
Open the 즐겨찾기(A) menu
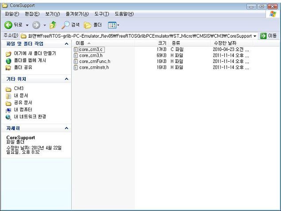(77, 14)
